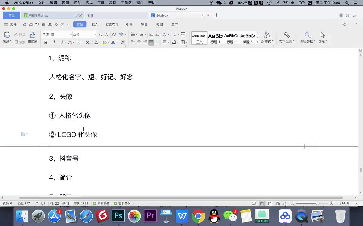Image resolution: width=363 pixels, height=226 pixels.
Task: Toggle spell check (拼写检查) in status bar
Action: click(x=101, y=203)
